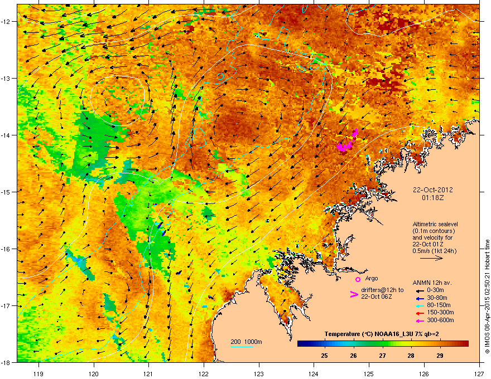
Task: Click the 'Argo' legend label
Action: pyautogui.click(x=372, y=278)
